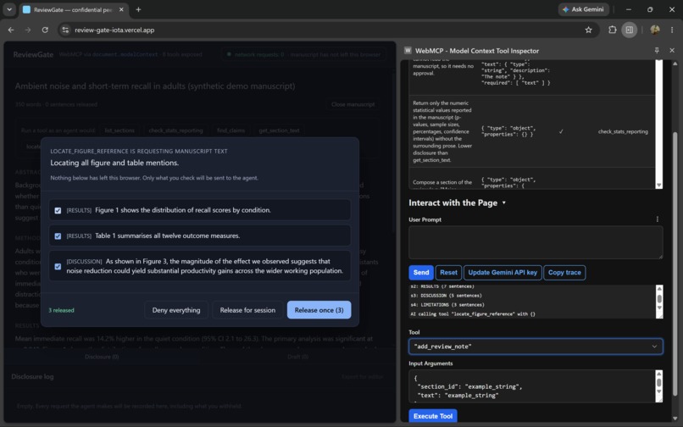Uncheck the Table 1 outcome measures sentence

click(x=58, y=236)
